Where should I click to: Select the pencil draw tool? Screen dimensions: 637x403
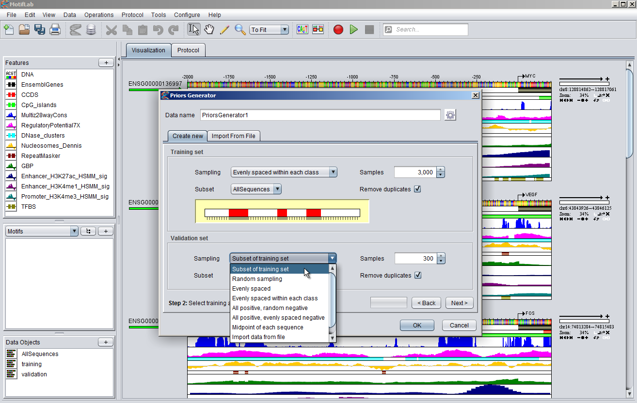pyautogui.click(x=224, y=30)
